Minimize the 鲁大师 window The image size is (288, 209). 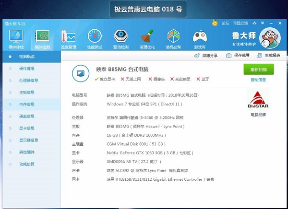pyautogui.click(x=271, y=23)
